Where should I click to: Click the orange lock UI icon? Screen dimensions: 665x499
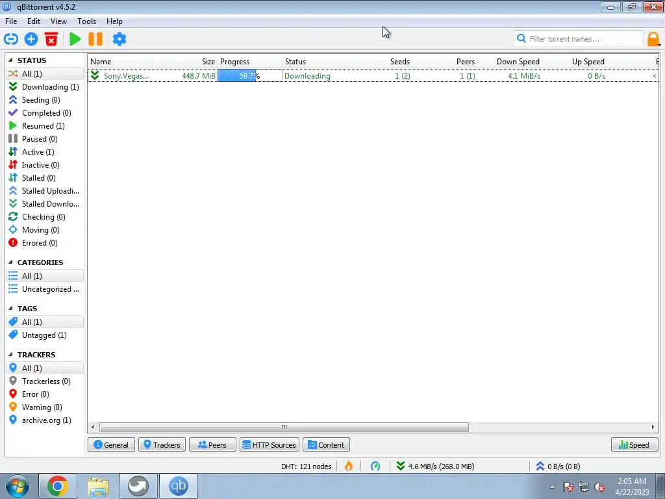653,39
